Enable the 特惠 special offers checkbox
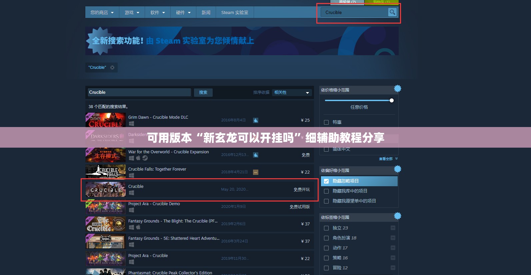The height and width of the screenshot is (275, 531). coord(326,122)
